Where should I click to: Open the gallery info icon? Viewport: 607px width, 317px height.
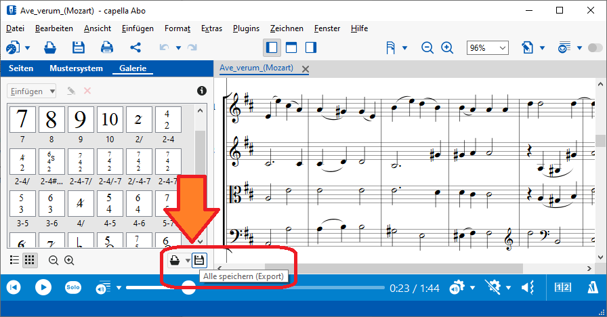[202, 91]
